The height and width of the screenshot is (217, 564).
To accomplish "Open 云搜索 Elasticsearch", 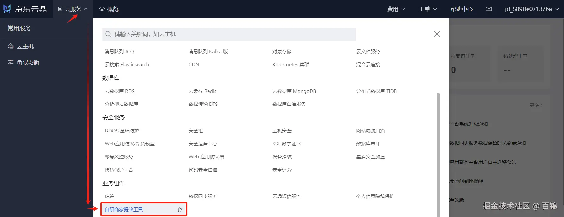I will pyautogui.click(x=127, y=65).
